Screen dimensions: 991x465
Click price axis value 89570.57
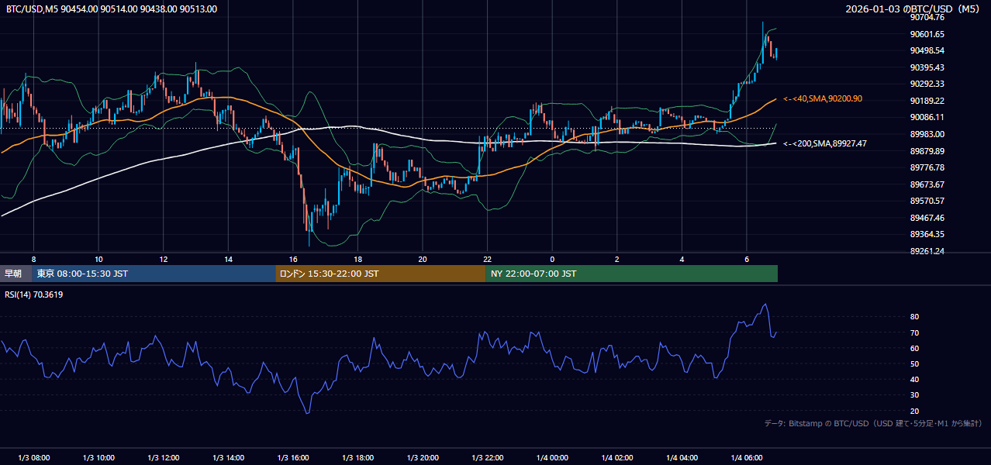[927, 201]
